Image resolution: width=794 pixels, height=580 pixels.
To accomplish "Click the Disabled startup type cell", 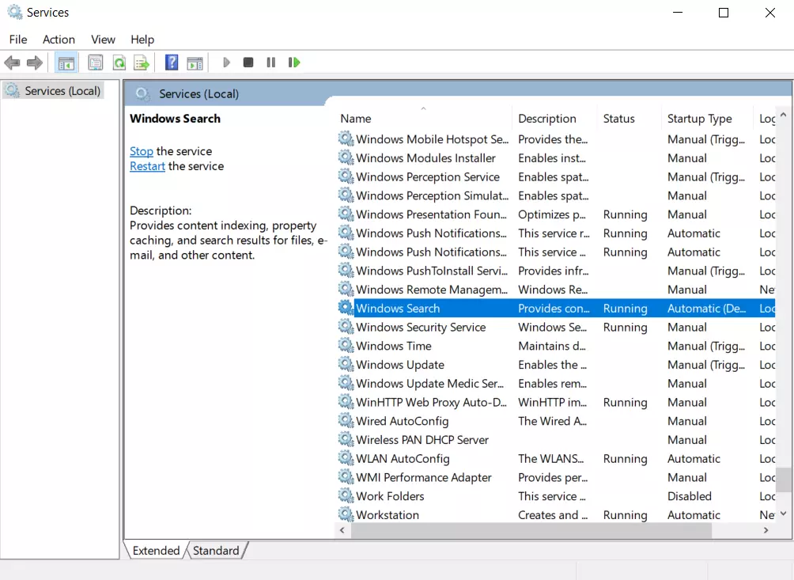I will 689,496.
